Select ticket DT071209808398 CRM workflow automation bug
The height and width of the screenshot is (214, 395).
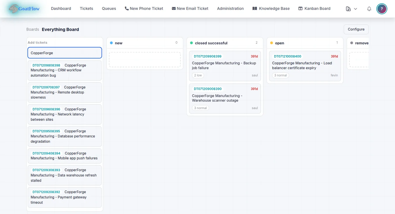pos(65,70)
